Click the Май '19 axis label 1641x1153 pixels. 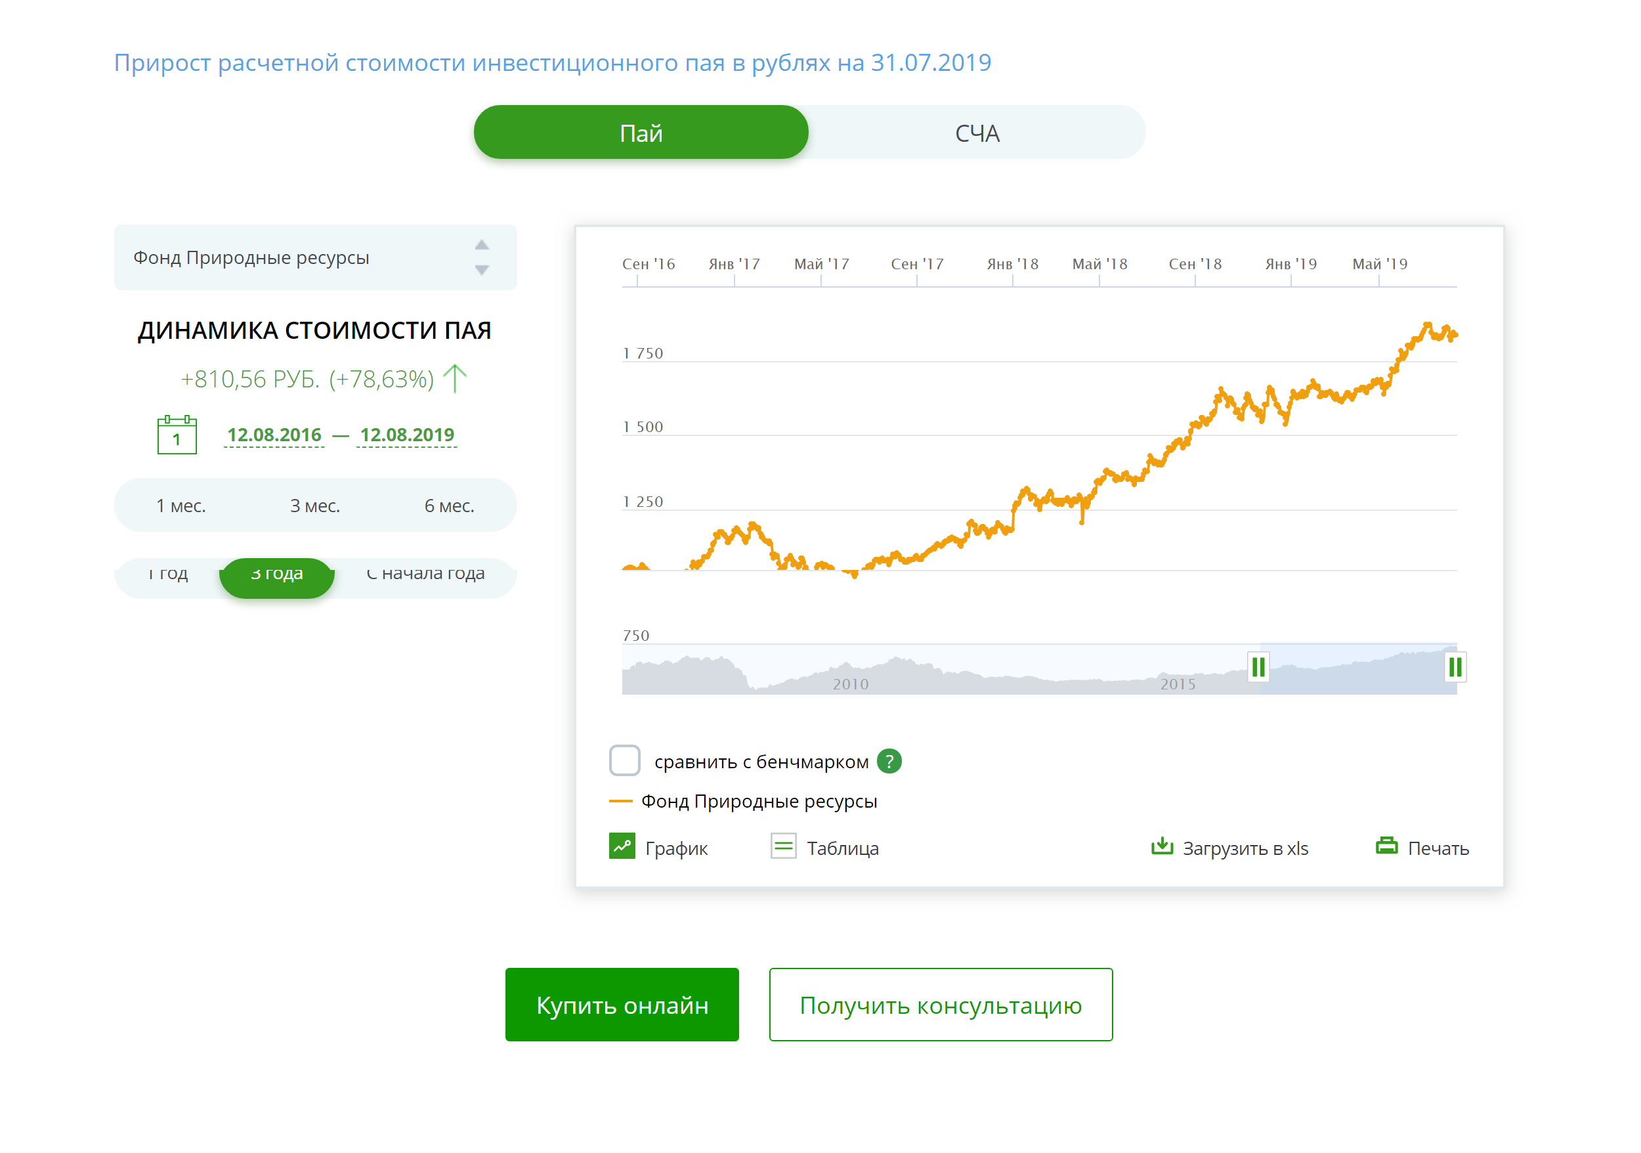[1379, 264]
